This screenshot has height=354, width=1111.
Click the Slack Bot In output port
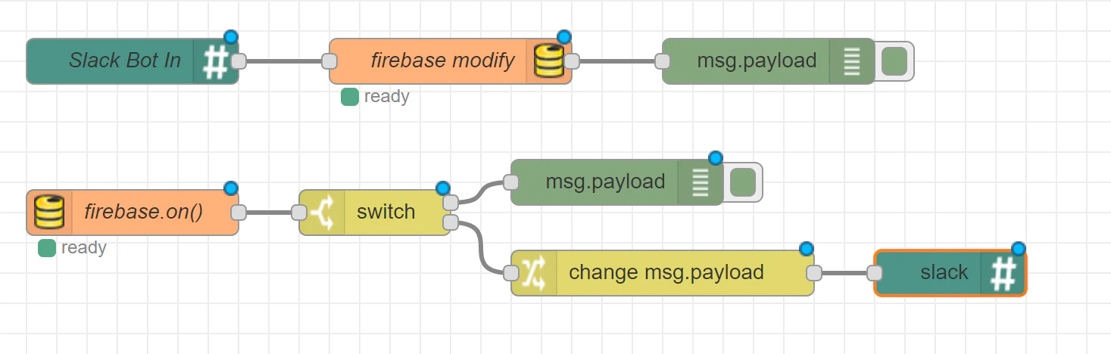coord(239,61)
